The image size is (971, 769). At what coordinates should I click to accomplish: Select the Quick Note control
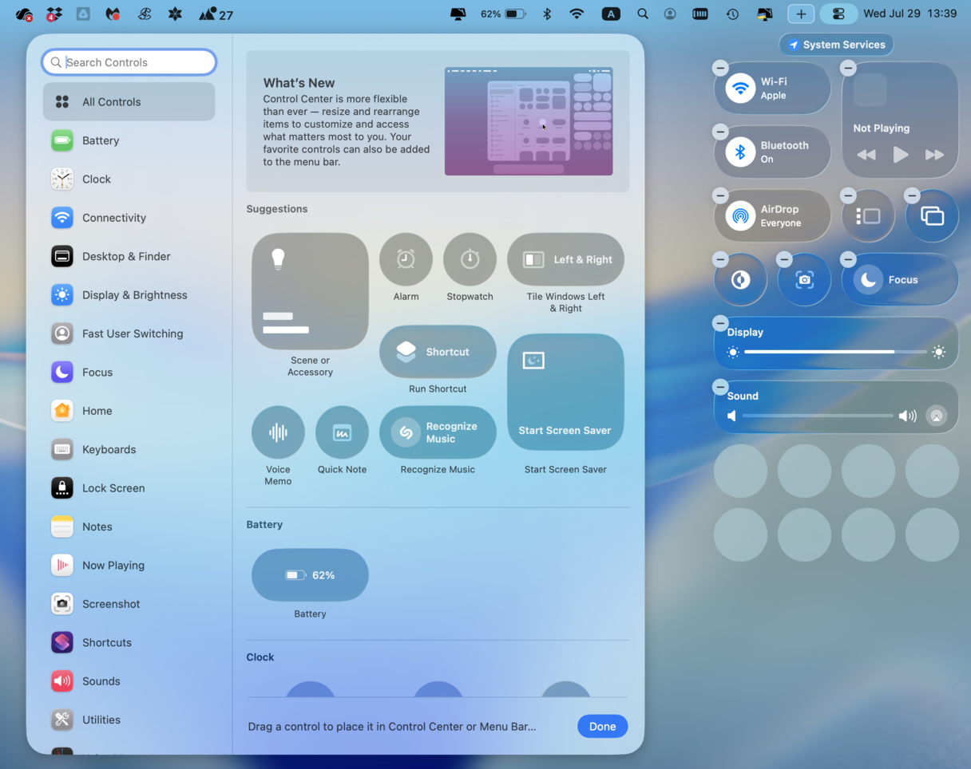click(342, 432)
